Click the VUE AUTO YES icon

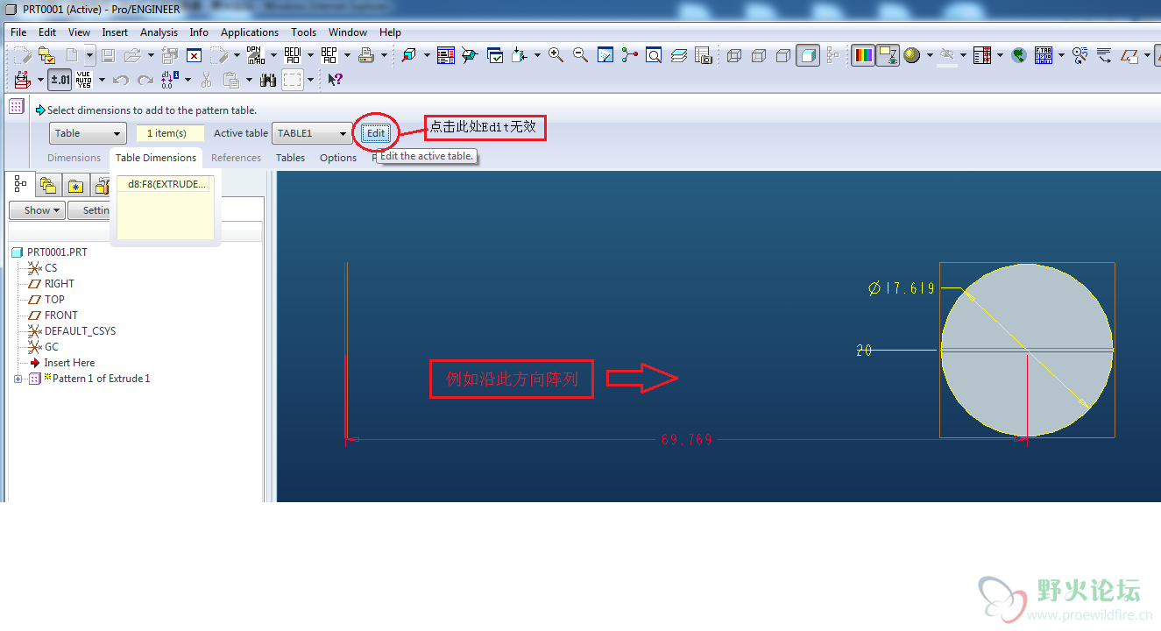[84, 80]
